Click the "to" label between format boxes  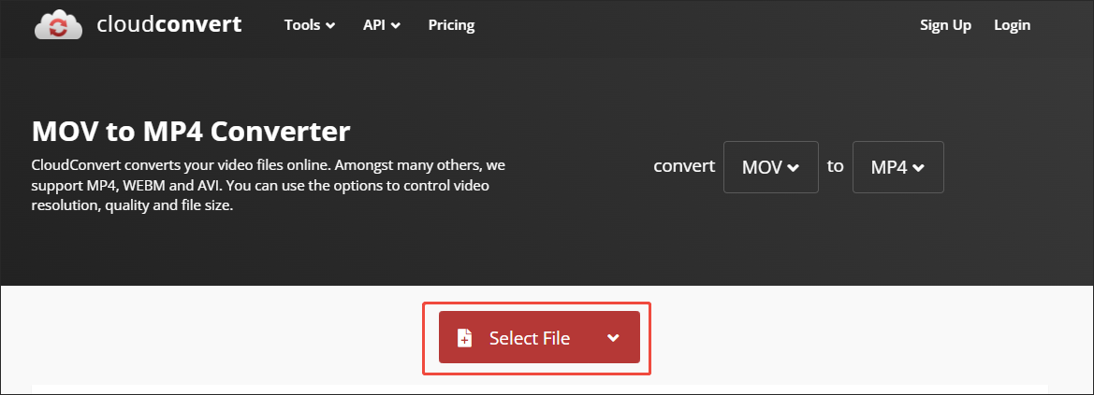(x=835, y=167)
